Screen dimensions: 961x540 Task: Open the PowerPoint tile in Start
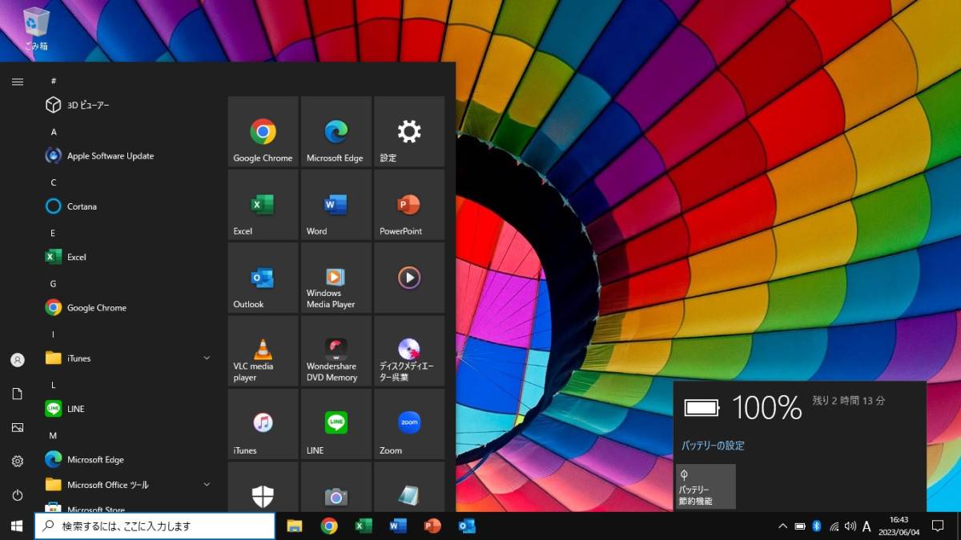(x=409, y=205)
